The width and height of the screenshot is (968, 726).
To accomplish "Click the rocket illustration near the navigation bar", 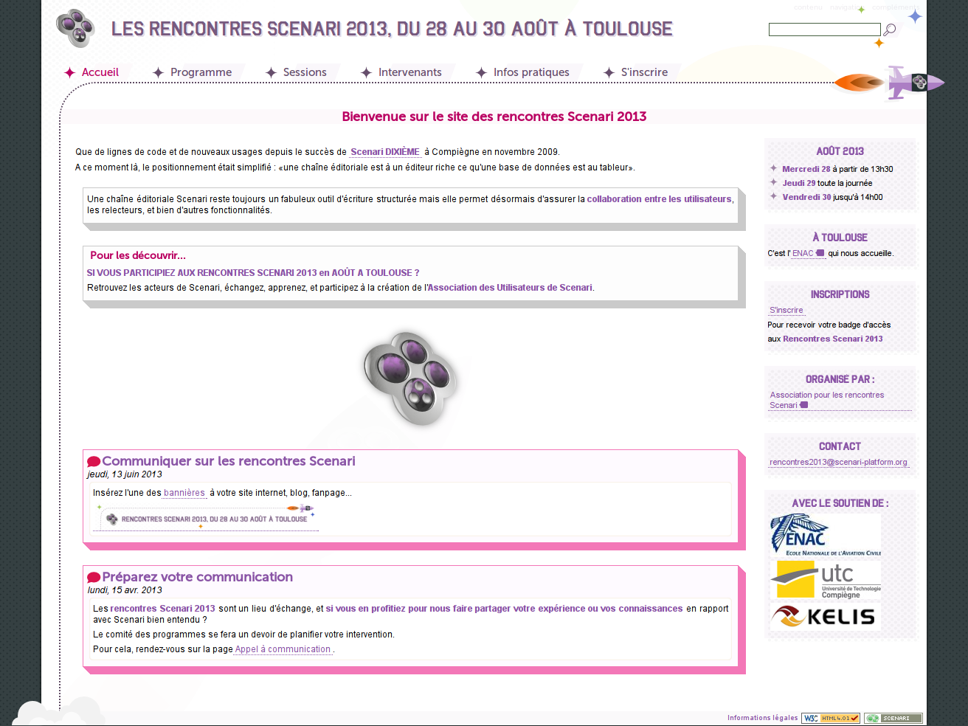I will click(890, 83).
